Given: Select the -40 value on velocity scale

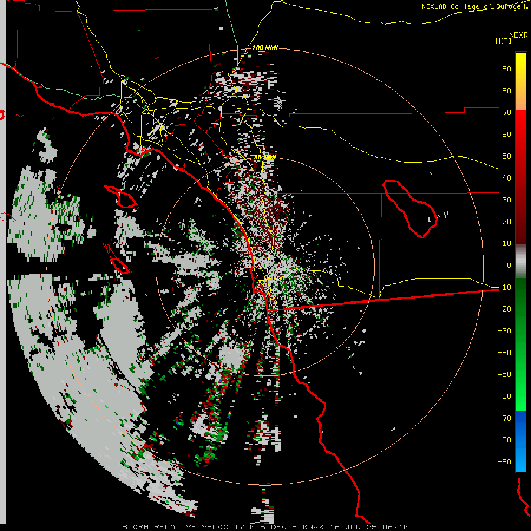Looking at the screenshot, I should point(504,353).
